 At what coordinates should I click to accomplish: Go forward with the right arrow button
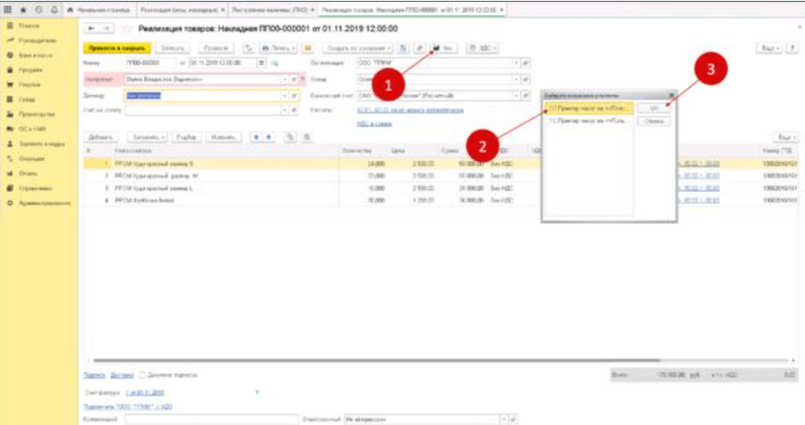tap(106, 29)
